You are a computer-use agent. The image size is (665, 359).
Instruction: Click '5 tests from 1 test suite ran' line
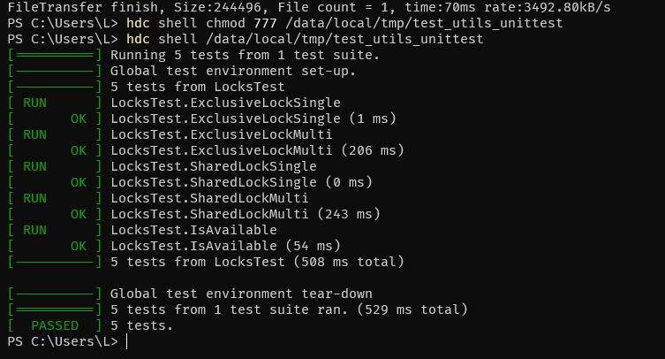point(289,309)
